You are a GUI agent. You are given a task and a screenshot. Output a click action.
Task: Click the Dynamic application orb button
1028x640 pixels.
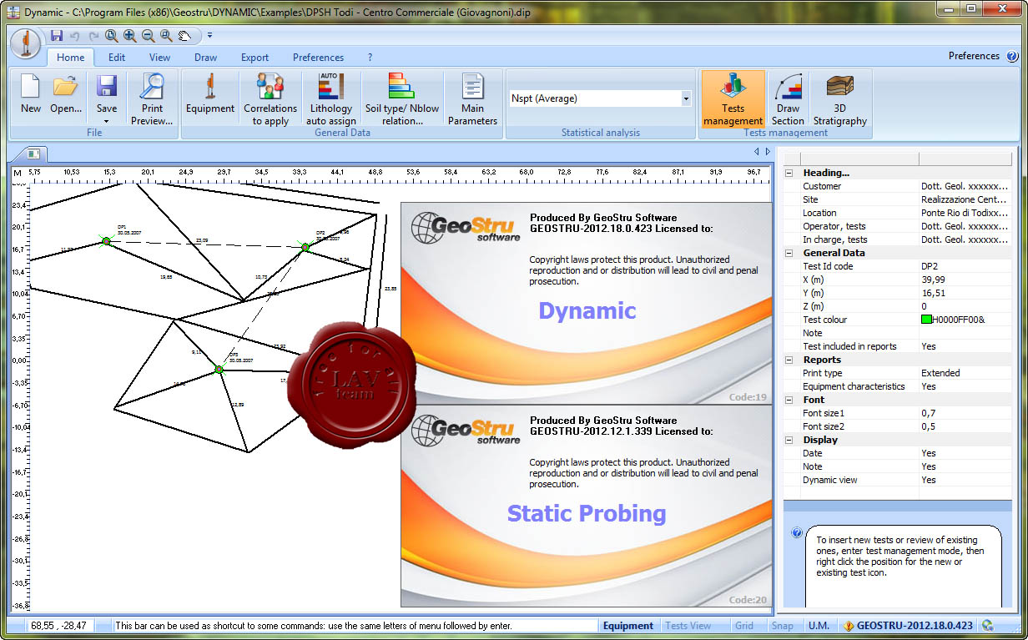tap(27, 43)
